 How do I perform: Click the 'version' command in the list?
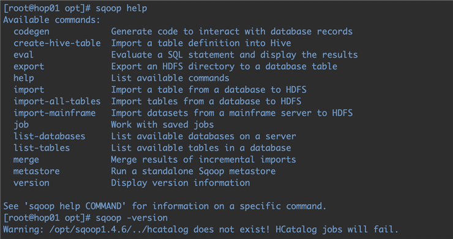coord(31,183)
